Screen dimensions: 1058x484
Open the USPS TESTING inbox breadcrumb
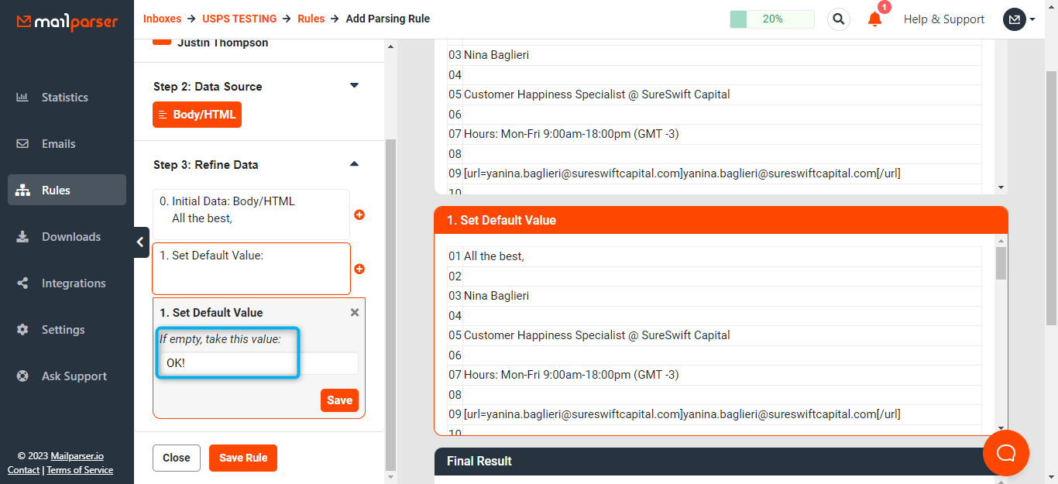click(x=240, y=18)
